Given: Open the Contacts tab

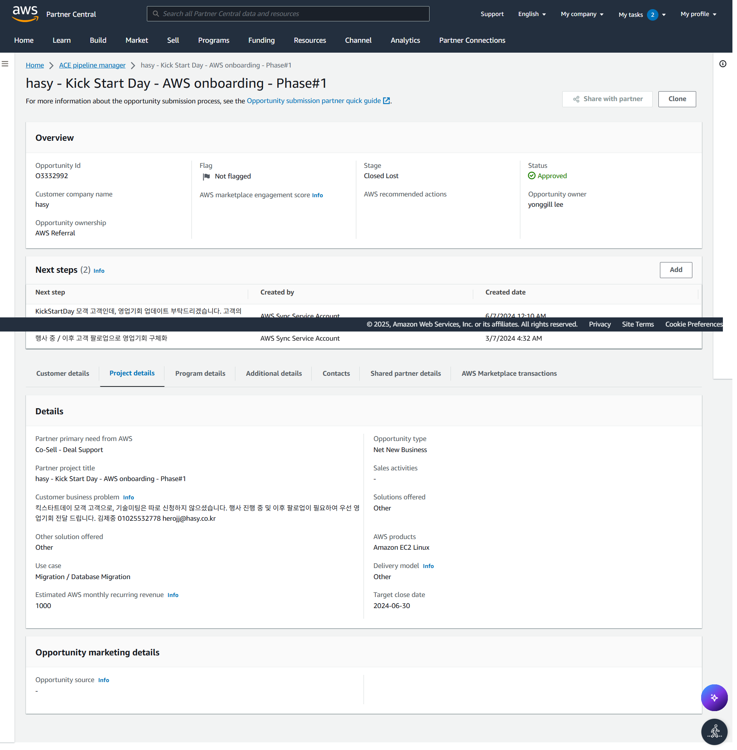Looking at the screenshot, I should [336, 373].
